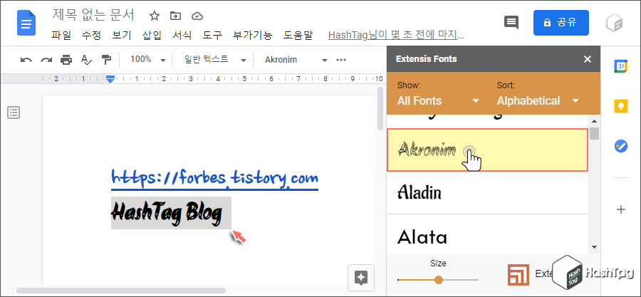Screen dimensions: 641x297
Task: Open Google Calendar side panel
Action: (x=621, y=66)
